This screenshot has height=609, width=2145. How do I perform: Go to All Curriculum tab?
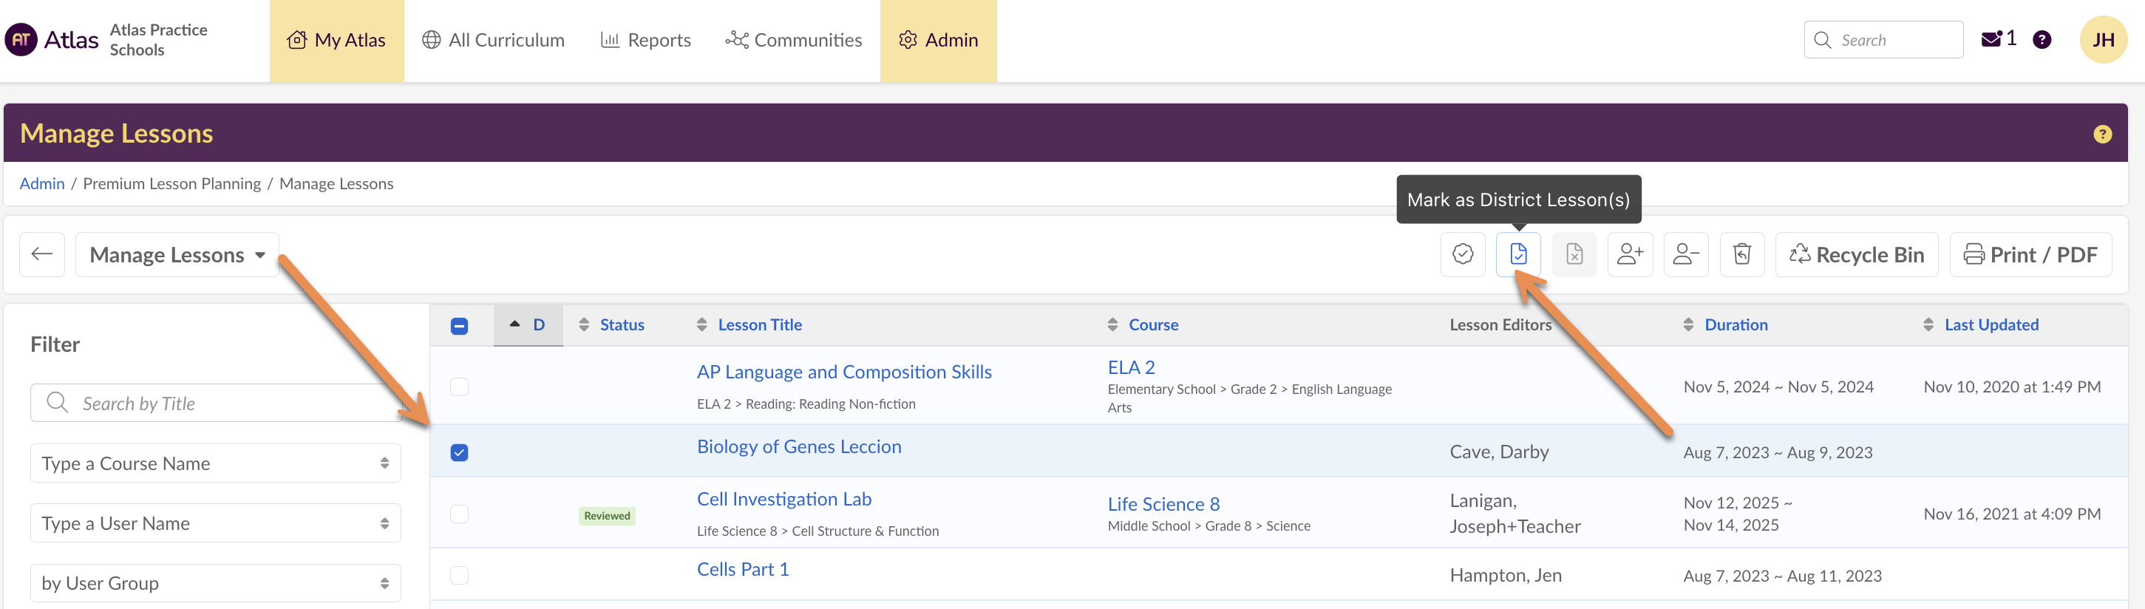click(493, 40)
